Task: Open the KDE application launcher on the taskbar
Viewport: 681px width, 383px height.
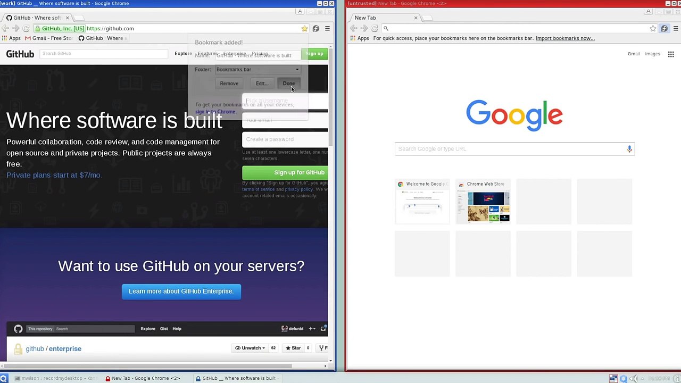Action: [x=4, y=378]
